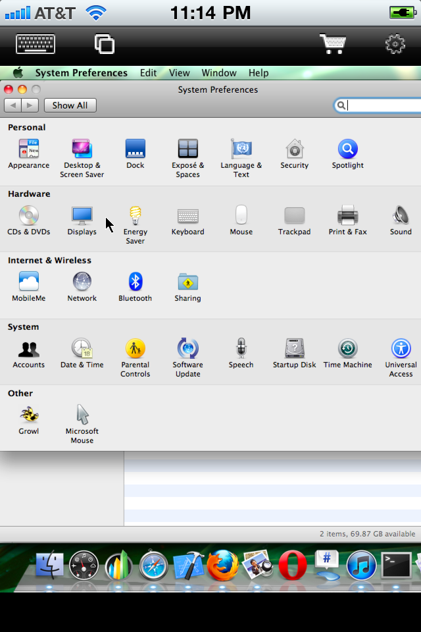Open Dashboard from the Dock

point(84,565)
